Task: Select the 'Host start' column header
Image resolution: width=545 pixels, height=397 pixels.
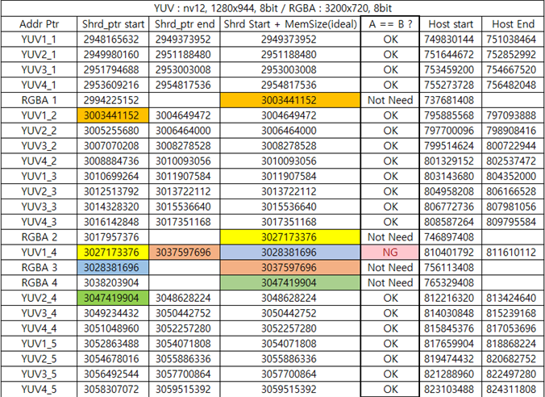Action: click(x=451, y=24)
